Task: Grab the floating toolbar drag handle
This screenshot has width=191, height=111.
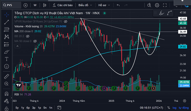Action: click(x=155, y=13)
